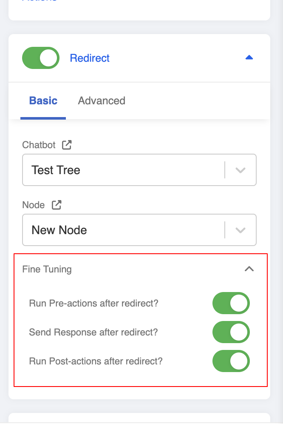Open the New Node dropdown
This screenshot has width=283, height=424.
tap(123, 230)
